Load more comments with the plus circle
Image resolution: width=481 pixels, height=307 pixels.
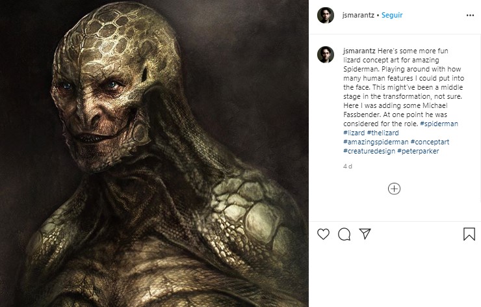[x=394, y=189]
